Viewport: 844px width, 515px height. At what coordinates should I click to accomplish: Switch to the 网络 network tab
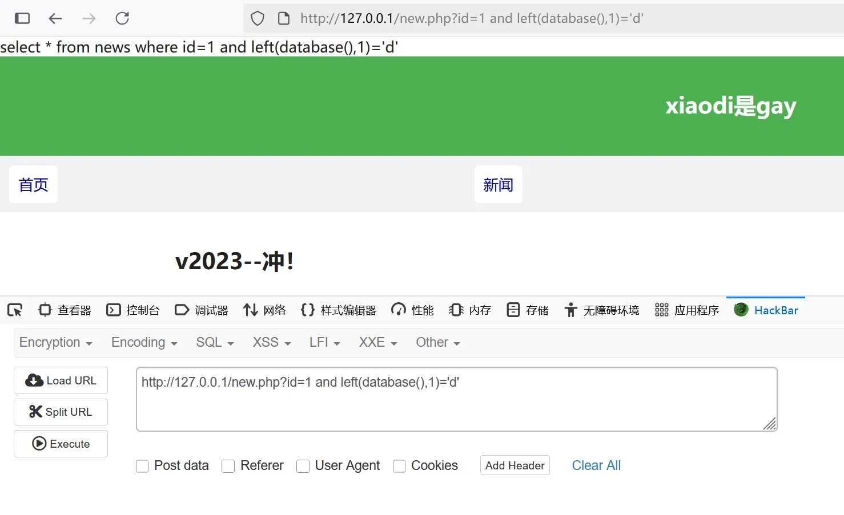264,310
